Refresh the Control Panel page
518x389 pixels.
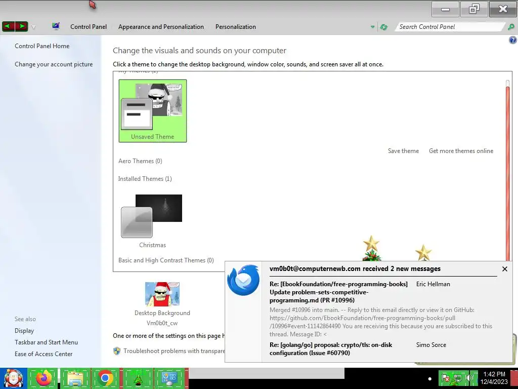click(x=383, y=27)
